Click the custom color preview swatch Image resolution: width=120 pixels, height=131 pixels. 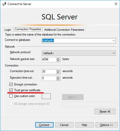46,96
